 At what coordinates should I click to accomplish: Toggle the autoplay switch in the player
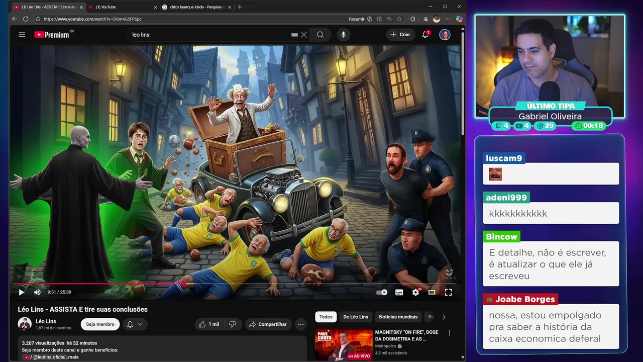pyautogui.click(x=382, y=292)
